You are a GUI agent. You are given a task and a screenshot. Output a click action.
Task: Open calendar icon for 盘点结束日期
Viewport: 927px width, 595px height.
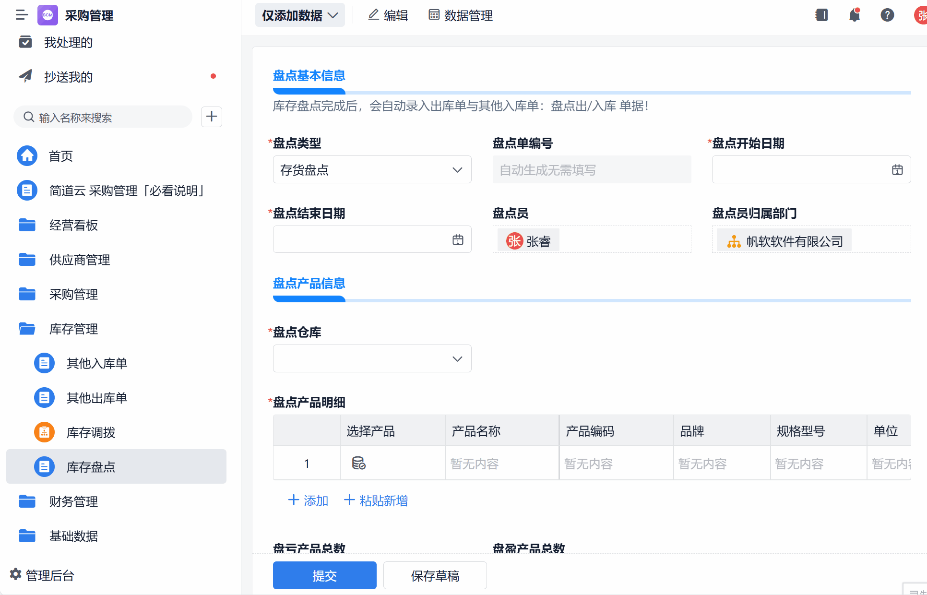458,240
